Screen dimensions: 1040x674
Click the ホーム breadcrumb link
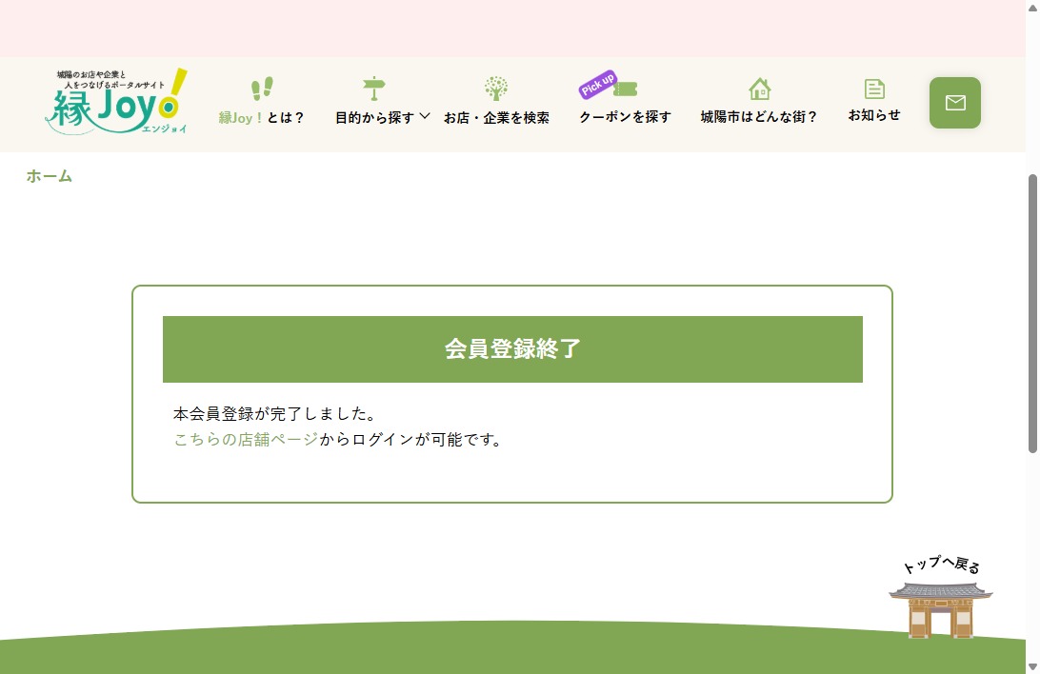click(50, 176)
